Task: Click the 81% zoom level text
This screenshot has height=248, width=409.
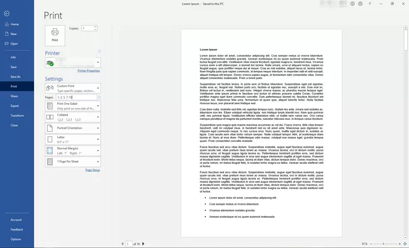Action: pyautogui.click(x=364, y=244)
